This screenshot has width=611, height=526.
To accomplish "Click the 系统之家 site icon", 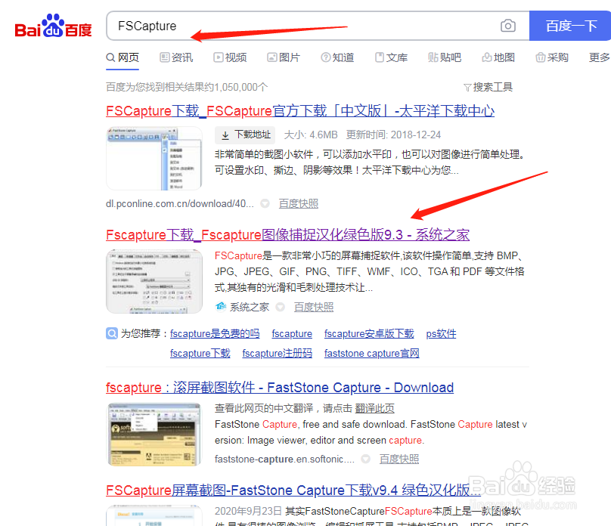I will (x=221, y=307).
